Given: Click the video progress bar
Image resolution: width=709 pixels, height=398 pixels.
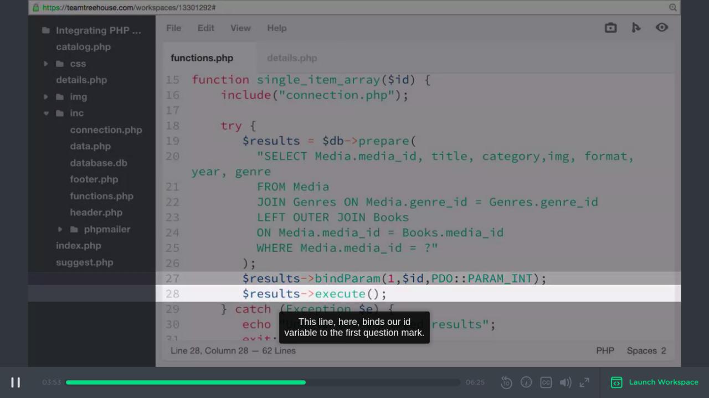Looking at the screenshot, I should 263,383.
